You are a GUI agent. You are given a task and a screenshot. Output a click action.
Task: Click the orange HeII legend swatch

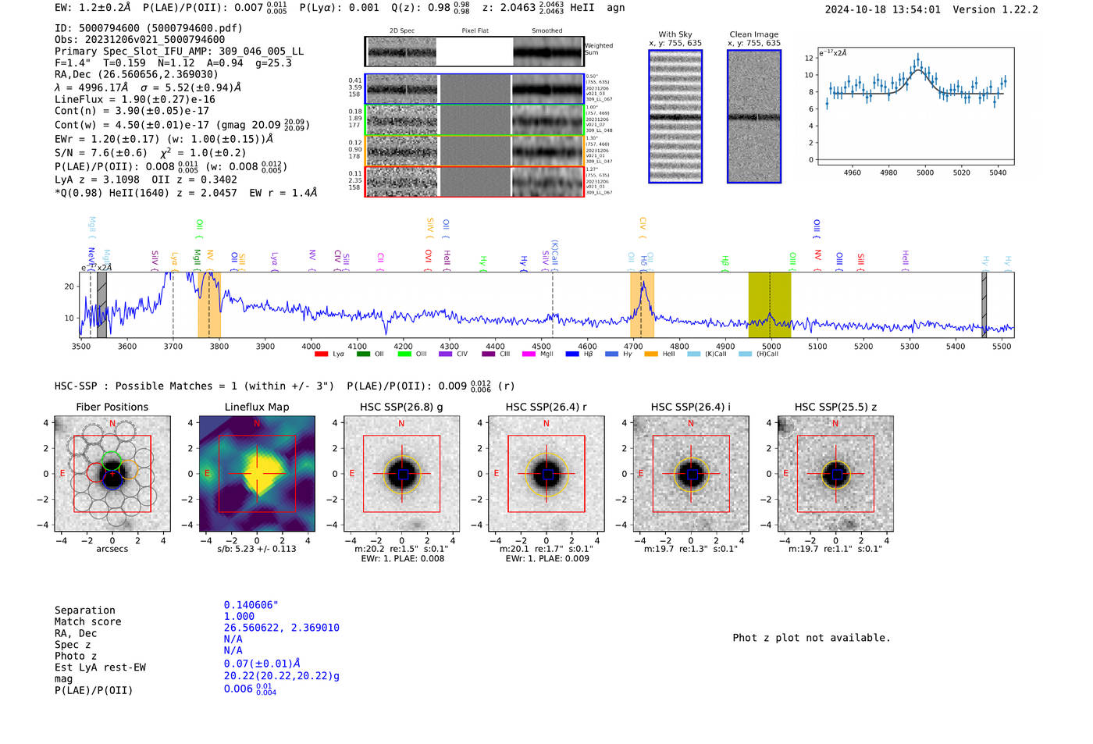[651, 354]
